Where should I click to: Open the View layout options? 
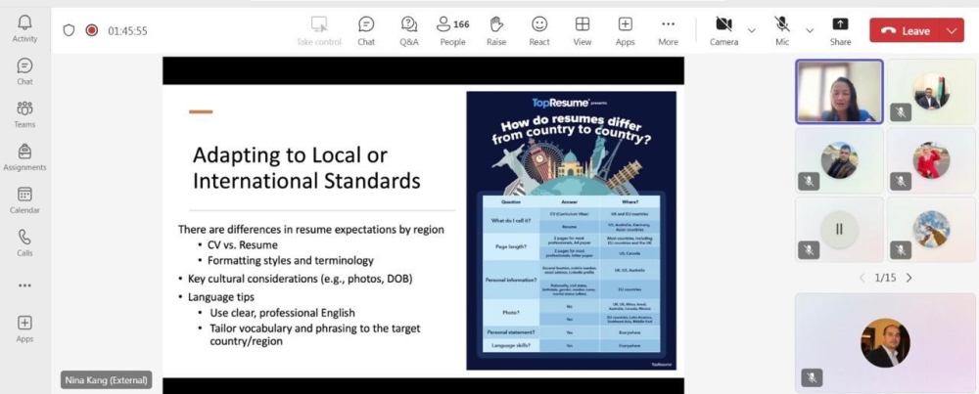coord(582,29)
